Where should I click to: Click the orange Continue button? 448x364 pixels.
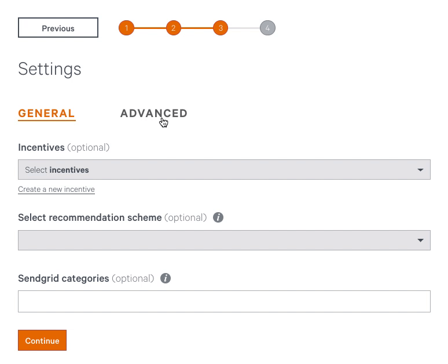(x=42, y=340)
